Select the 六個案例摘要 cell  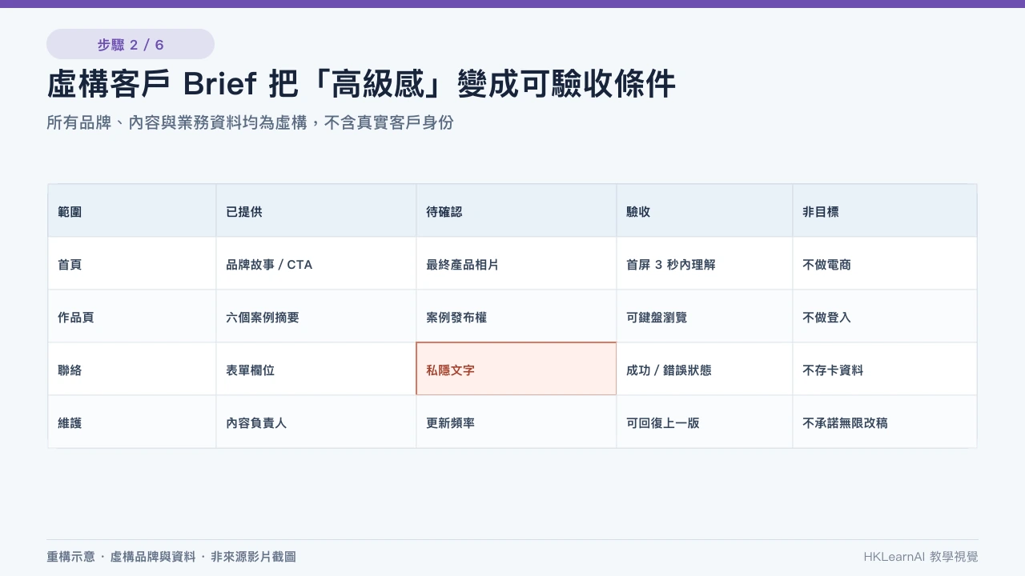pyautogui.click(x=316, y=317)
